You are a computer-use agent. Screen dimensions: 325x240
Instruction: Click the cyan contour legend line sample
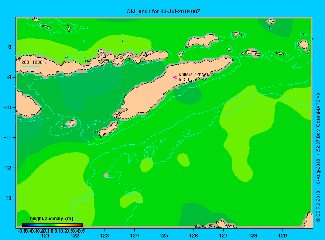pos(30,67)
